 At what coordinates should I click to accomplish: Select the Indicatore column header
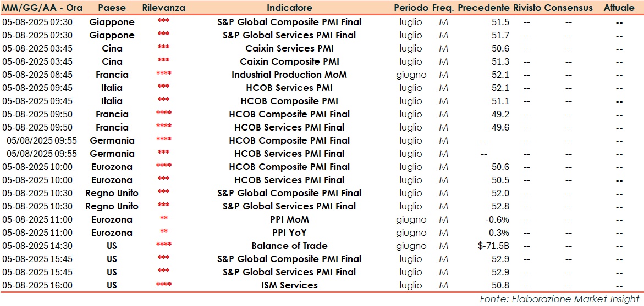coord(289,8)
